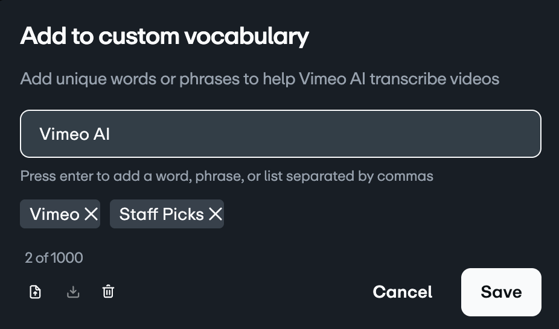This screenshot has height=329, width=559.
Task: Remove the Vimeo tag
Action: 91,214
